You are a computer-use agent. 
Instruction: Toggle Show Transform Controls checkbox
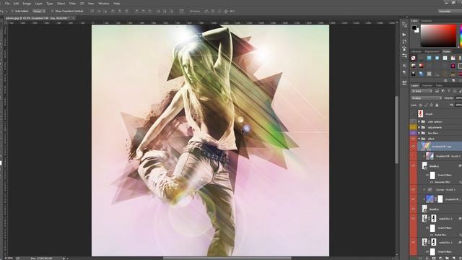[x=53, y=12]
